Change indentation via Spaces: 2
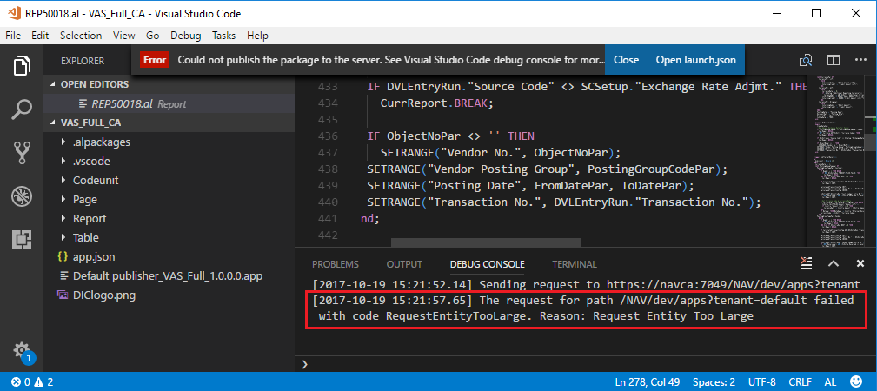 pyautogui.click(x=714, y=382)
